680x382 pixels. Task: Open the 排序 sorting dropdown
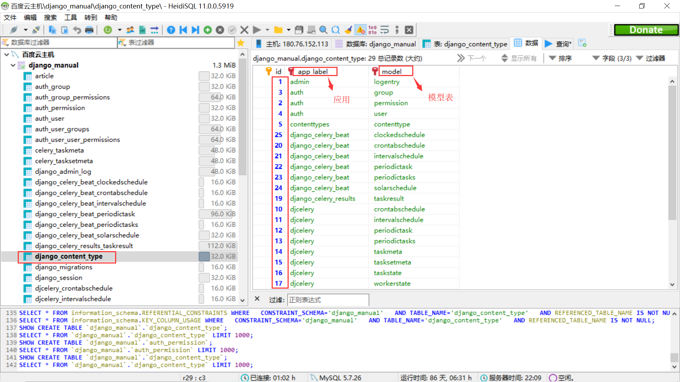coord(561,58)
